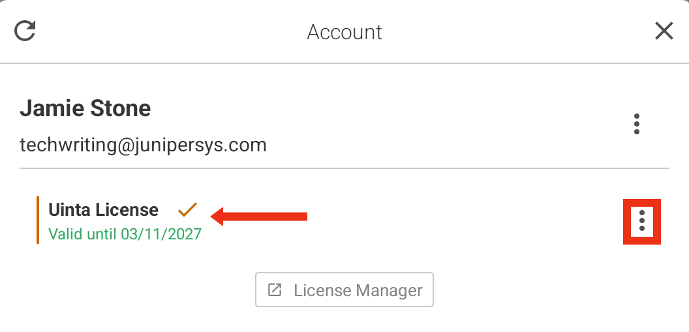Image resolution: width=689 pixels, height=332 pixels.
Task: Click the refresh icon in the header
Action: click(x=25, y=31)
